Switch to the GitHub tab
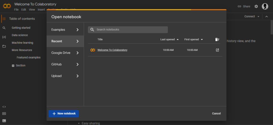 (65, 64)
